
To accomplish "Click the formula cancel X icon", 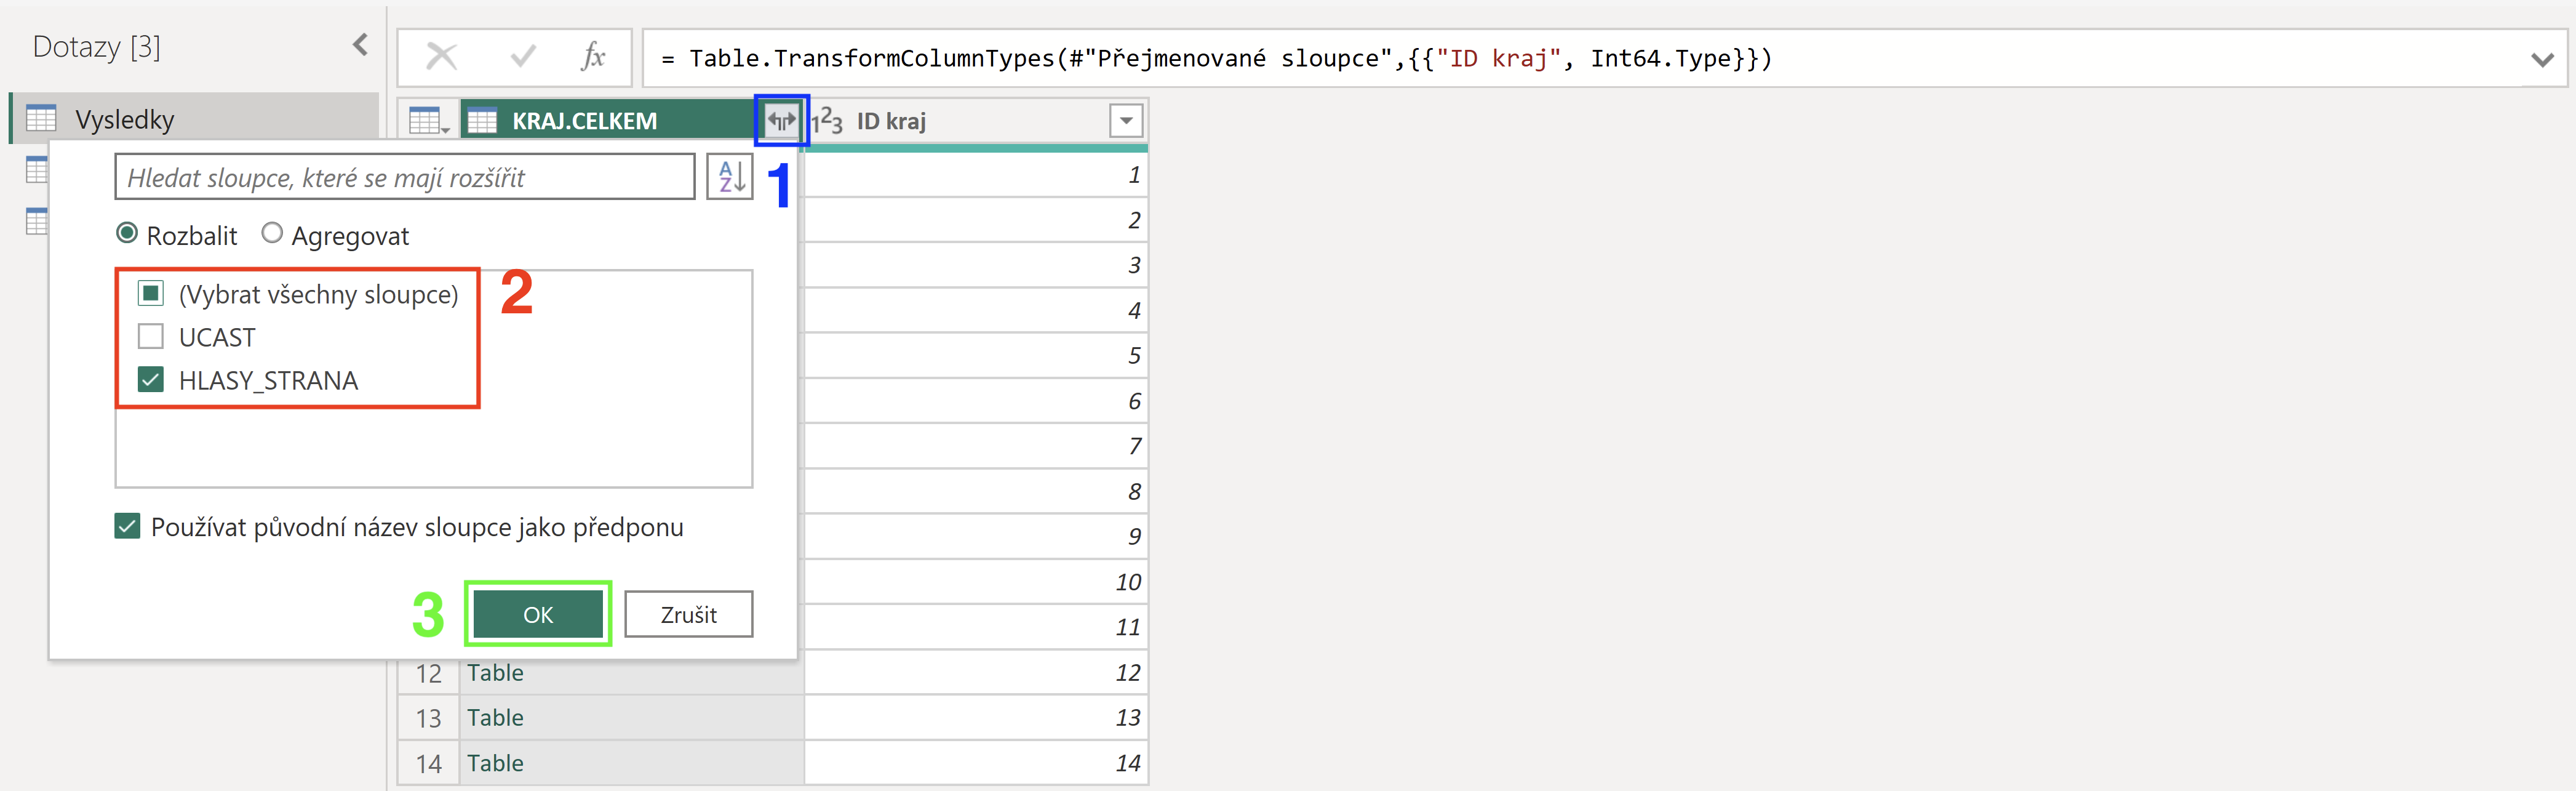I will pos(441,57).
